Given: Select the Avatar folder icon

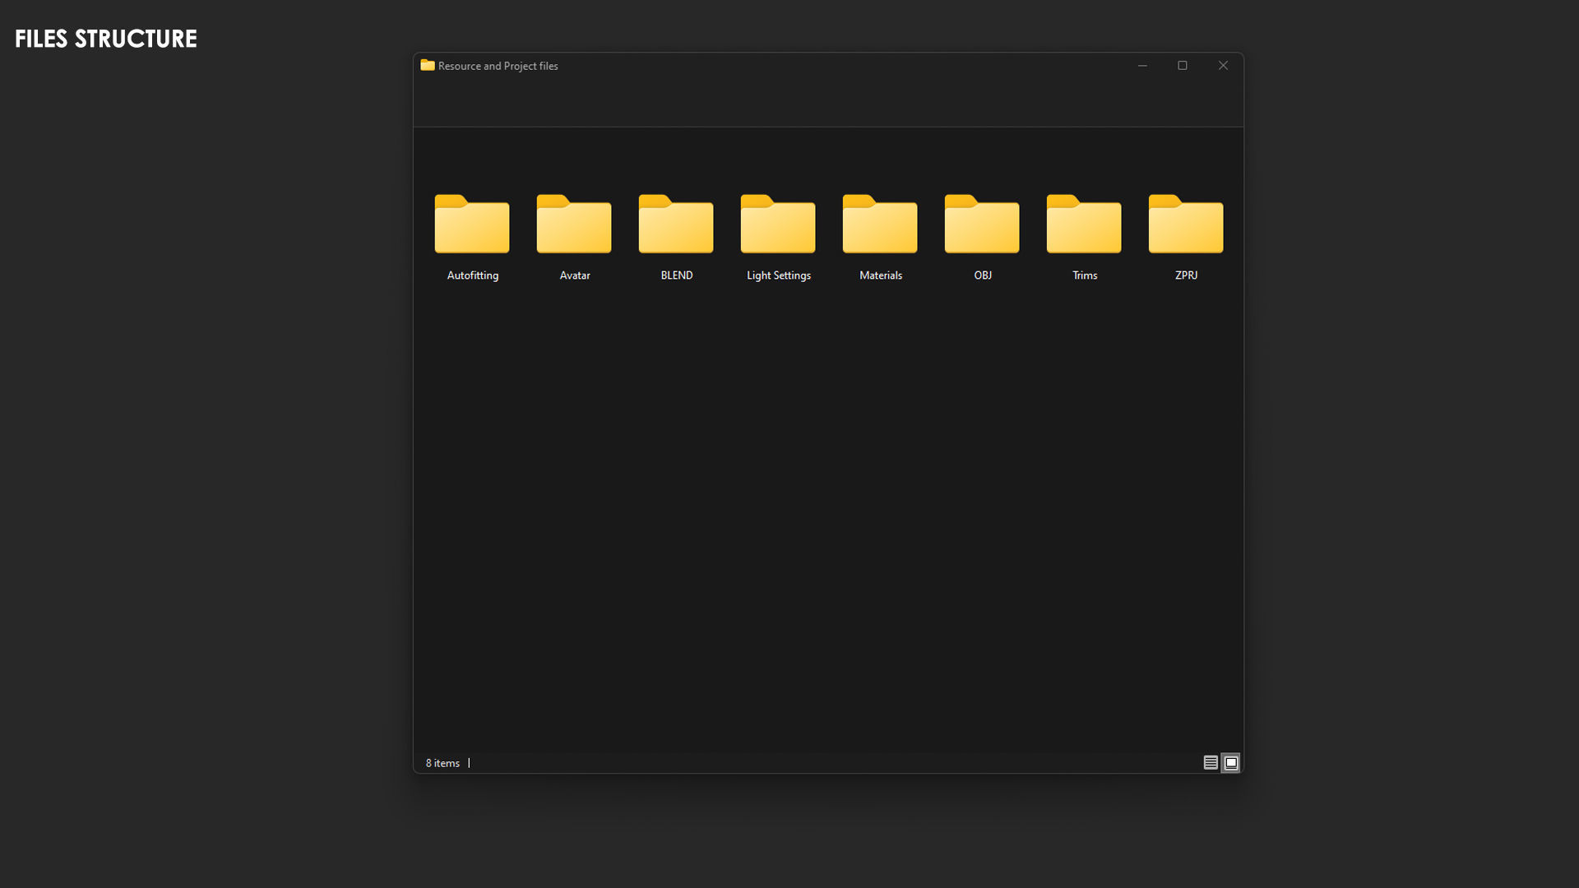Looking at the screenshot, I should (x=574, y=224).
